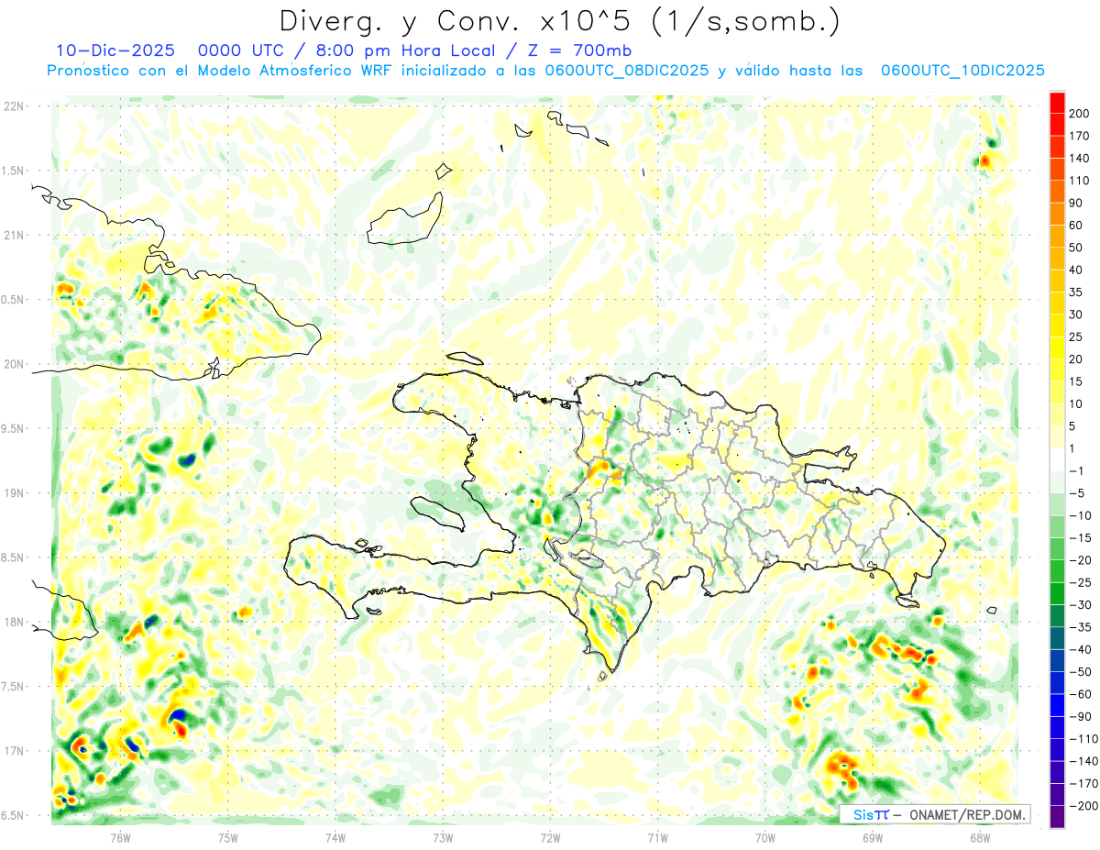Viewport: 1100px width, 850px height.
Task: Select the white colorbar segment between 1 and -1
Action: tap(1057, 458)
